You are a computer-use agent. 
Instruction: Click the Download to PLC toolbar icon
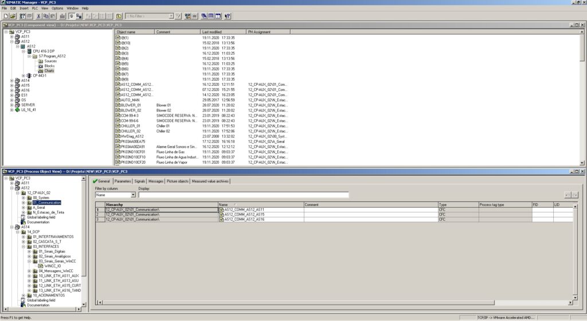pos(62,16)
